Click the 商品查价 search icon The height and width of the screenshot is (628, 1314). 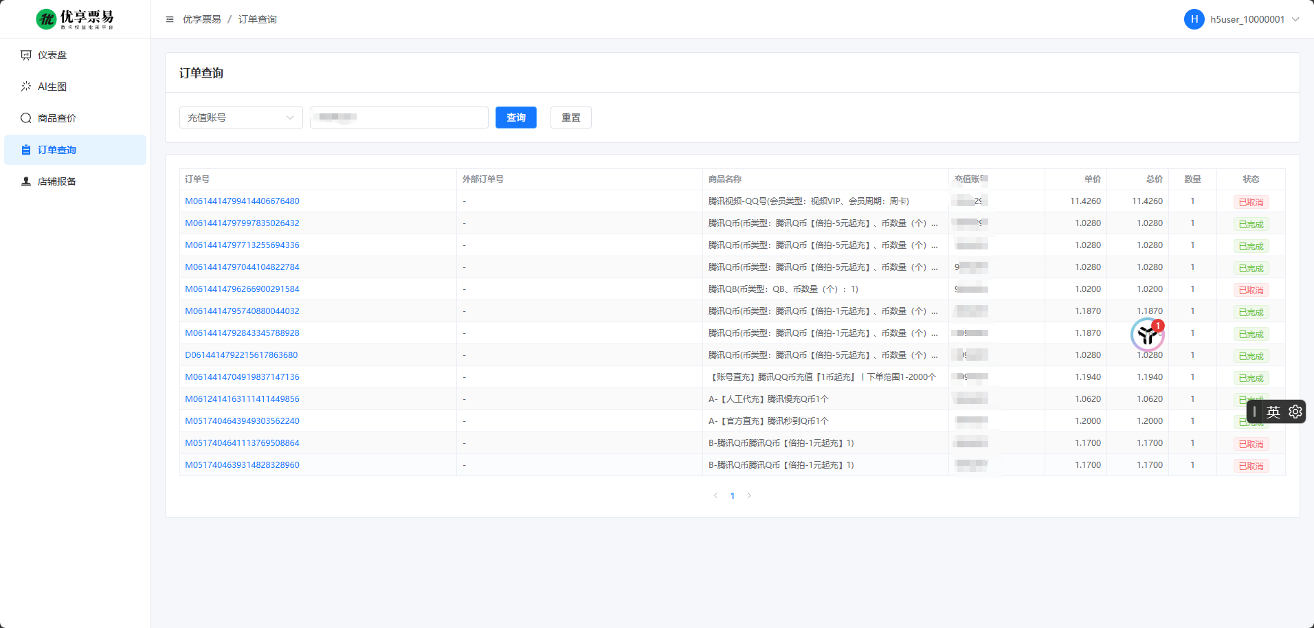(26, 118)
